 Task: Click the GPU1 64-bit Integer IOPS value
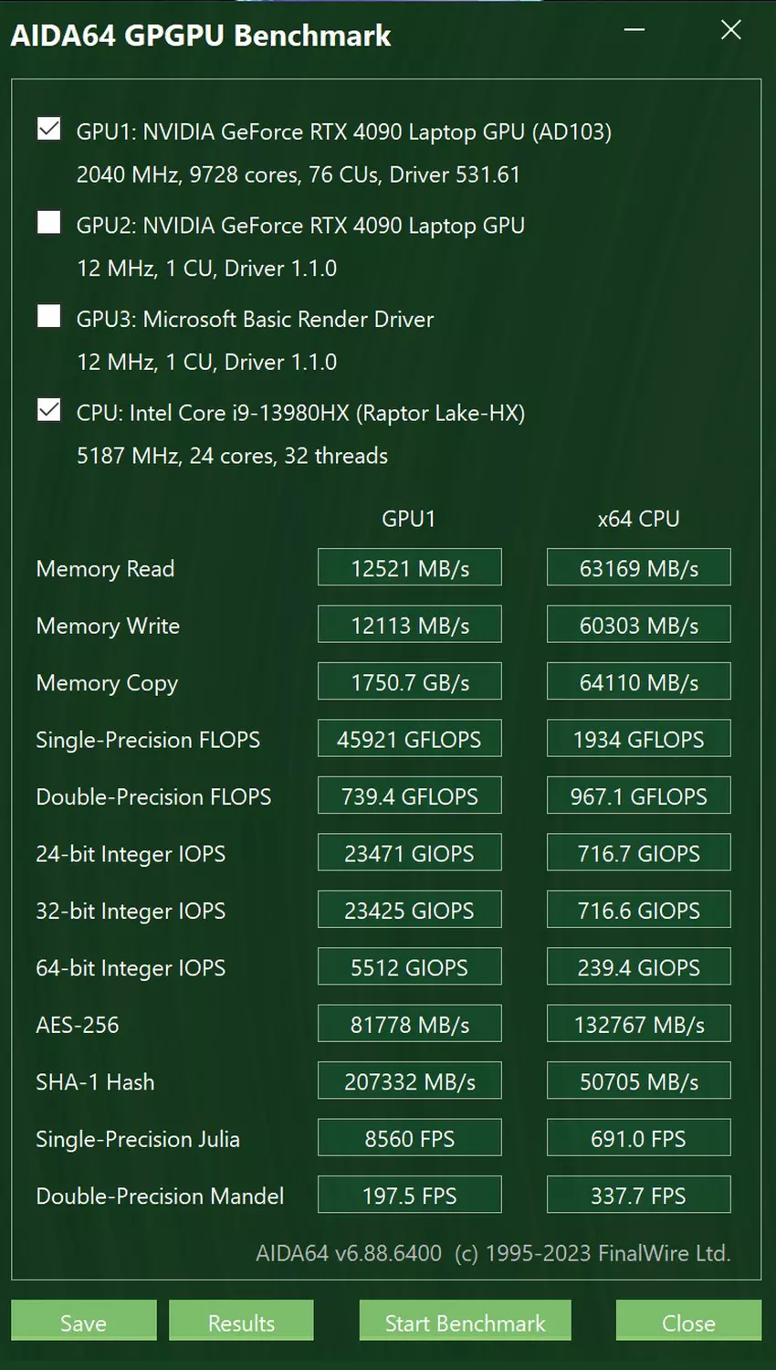click(410, 967)
